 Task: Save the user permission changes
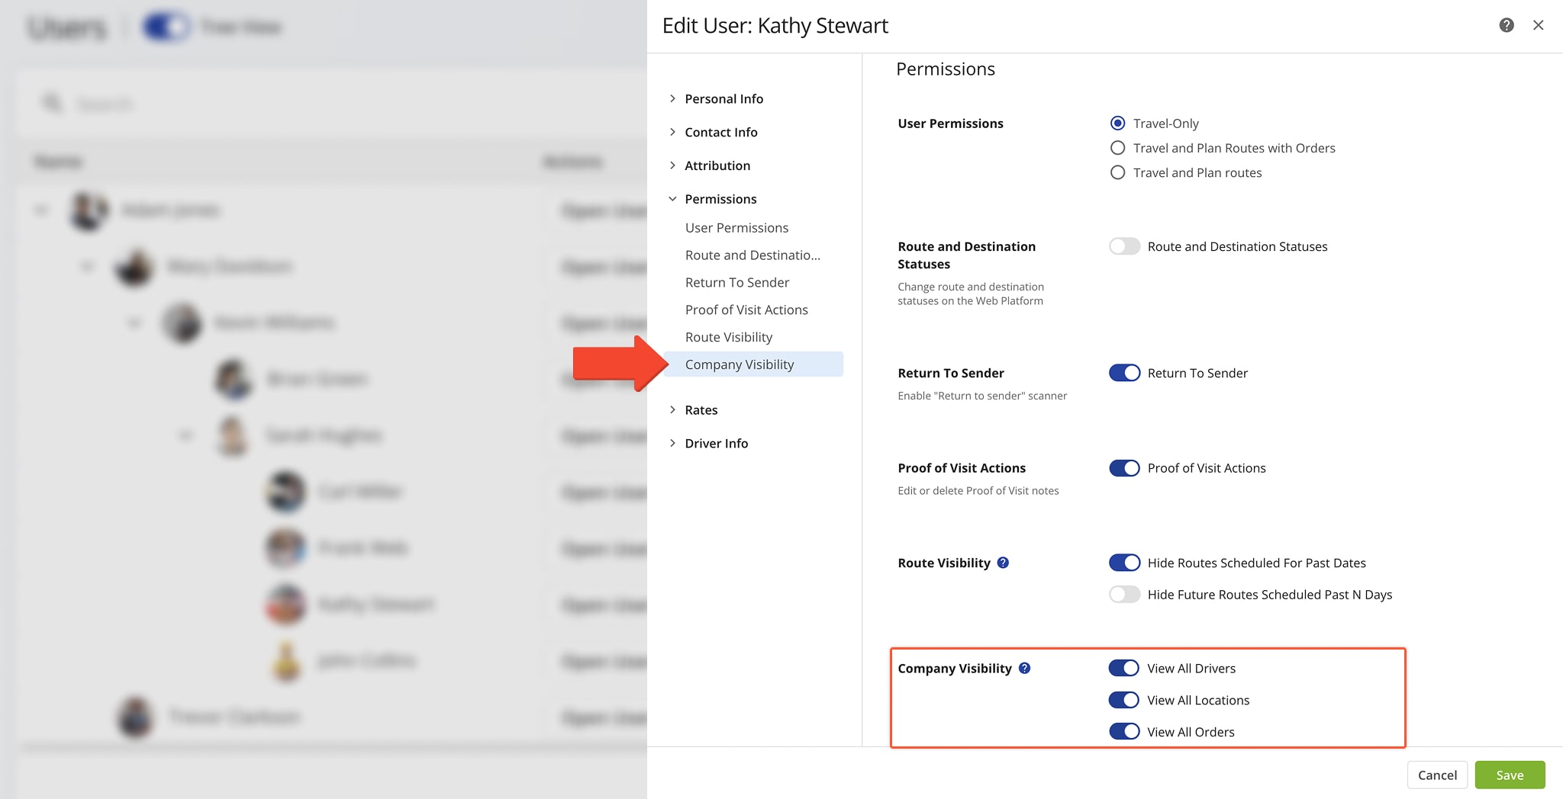[x=1510, y=775]
